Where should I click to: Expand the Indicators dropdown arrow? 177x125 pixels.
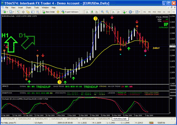(x=127, y=12)
